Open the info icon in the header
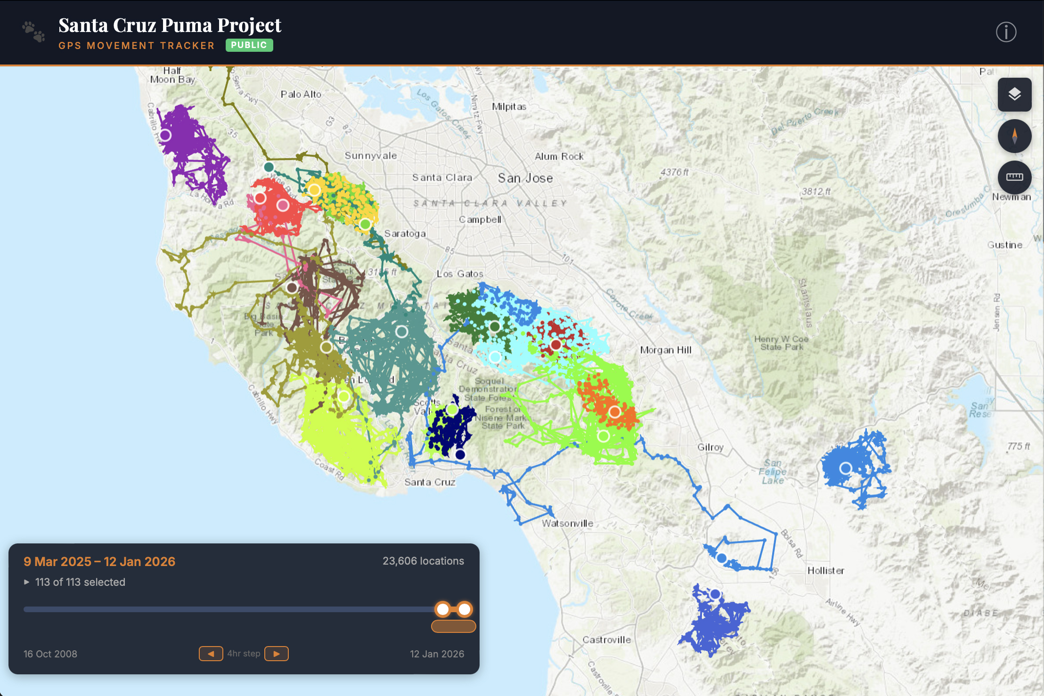 click(1006, 32)
